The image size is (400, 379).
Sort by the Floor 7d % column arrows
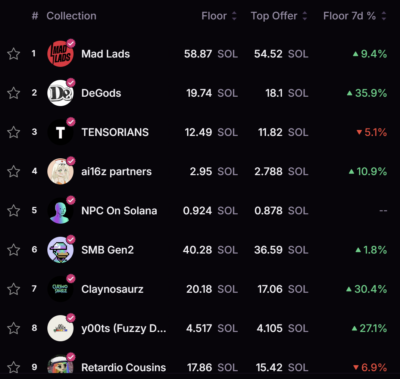click(384, 16)
